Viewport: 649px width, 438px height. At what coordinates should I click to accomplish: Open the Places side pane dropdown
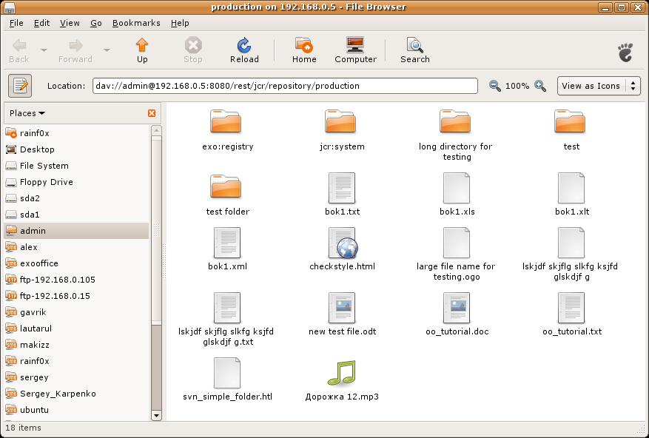(x=27, y=113)
